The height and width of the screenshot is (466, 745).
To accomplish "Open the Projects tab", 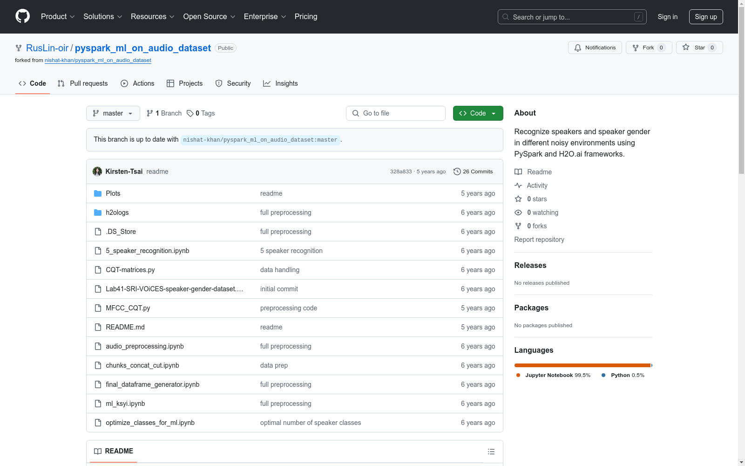I will 185,83.
